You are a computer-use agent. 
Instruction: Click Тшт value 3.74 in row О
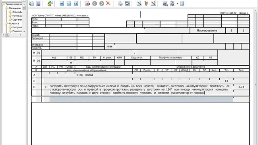click(x=241, y=87)
